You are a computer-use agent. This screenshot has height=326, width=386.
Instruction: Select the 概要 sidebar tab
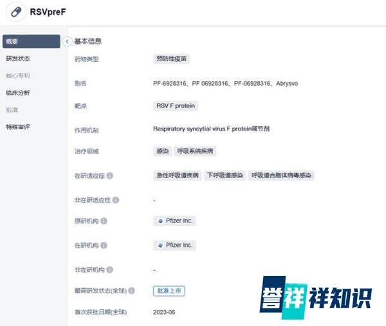32,41
